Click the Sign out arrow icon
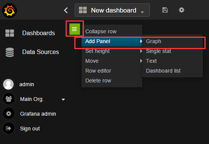209x144 pixels. [9, 129]
